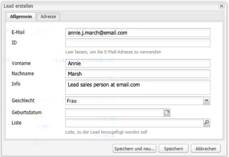Click the 'Geburtsdatum' label

click(x=26, y=112)
